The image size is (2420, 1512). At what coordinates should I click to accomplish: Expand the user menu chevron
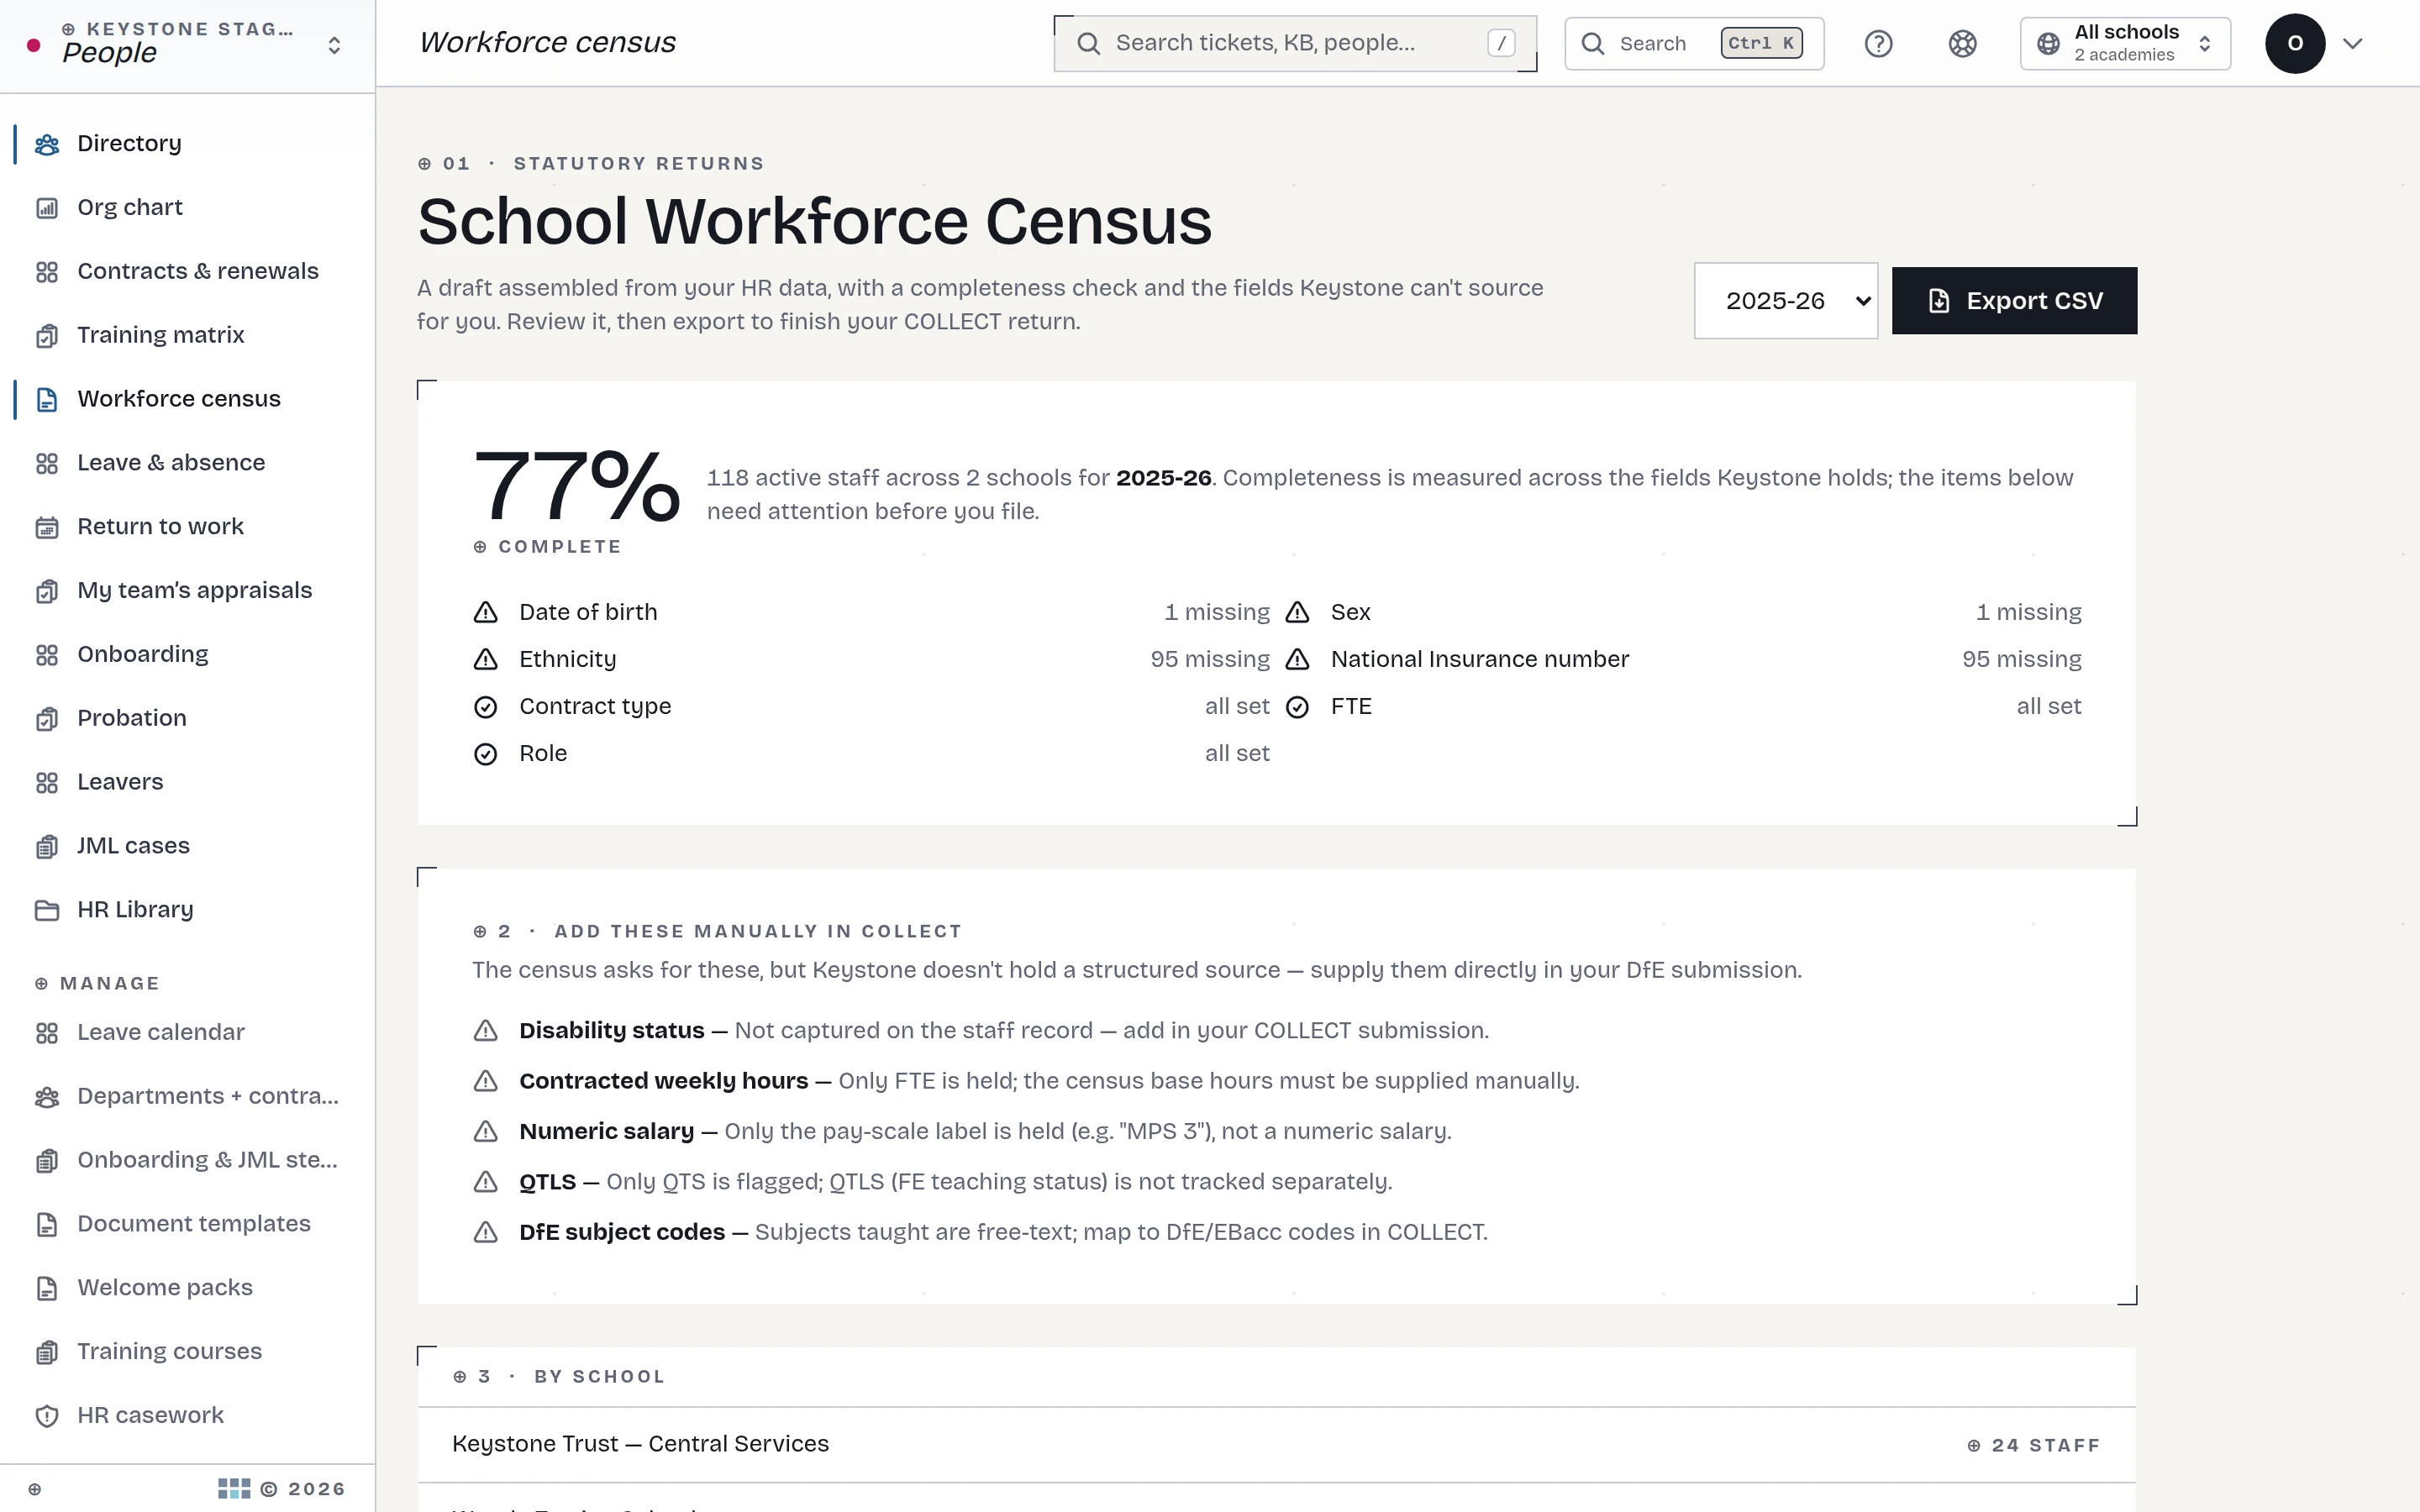(2353, 44)
